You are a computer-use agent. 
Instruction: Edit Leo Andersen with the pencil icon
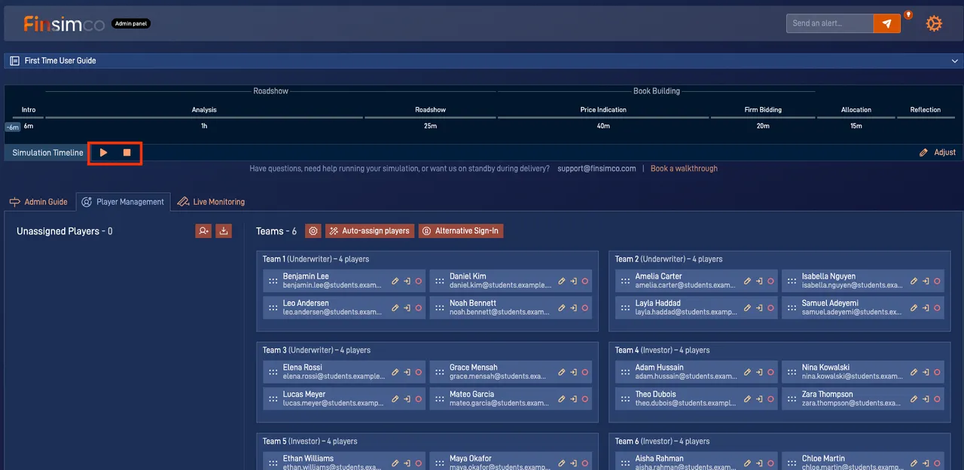point(395,308)
